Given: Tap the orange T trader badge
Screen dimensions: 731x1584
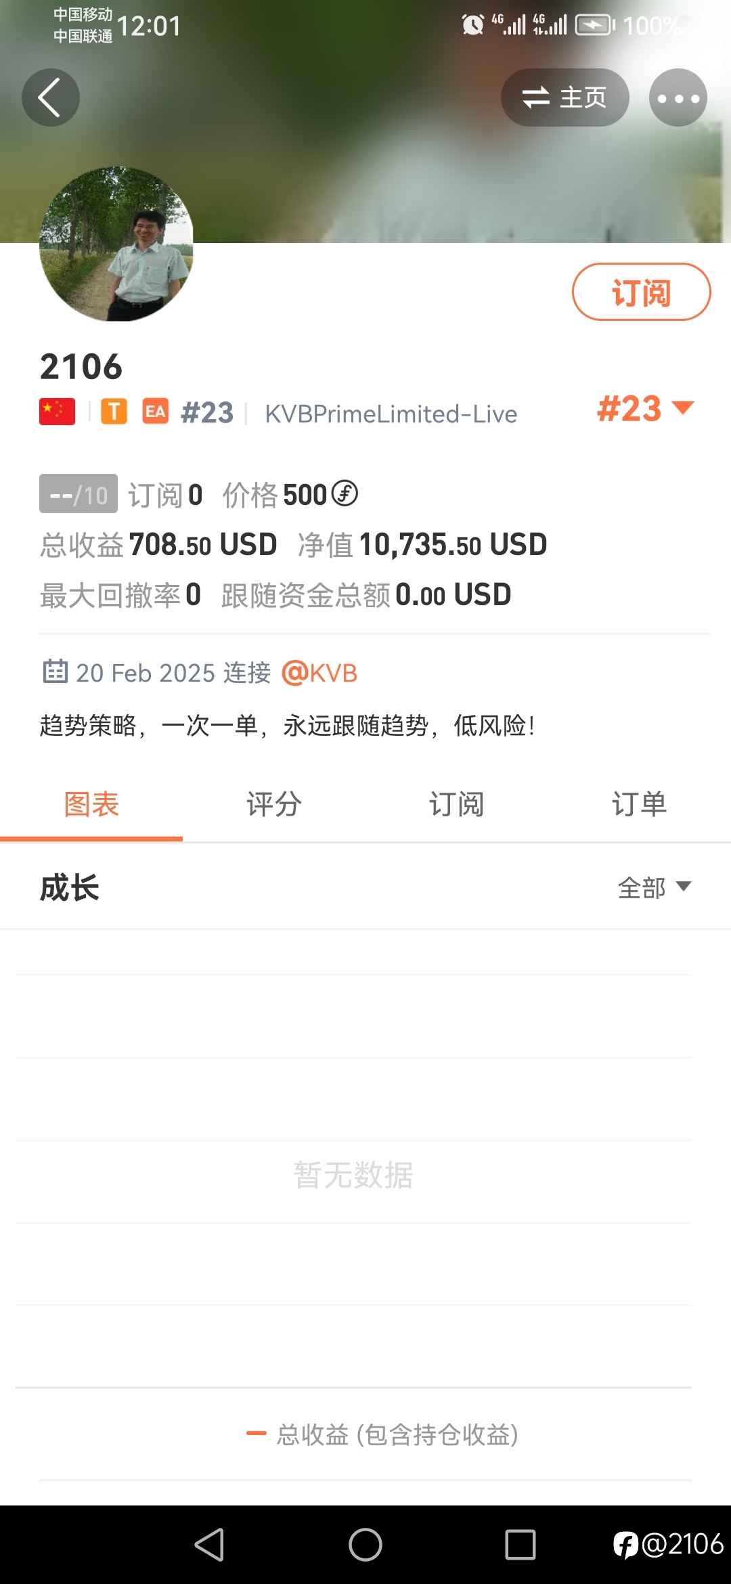Looking at the screenshot, I should 114,412.
